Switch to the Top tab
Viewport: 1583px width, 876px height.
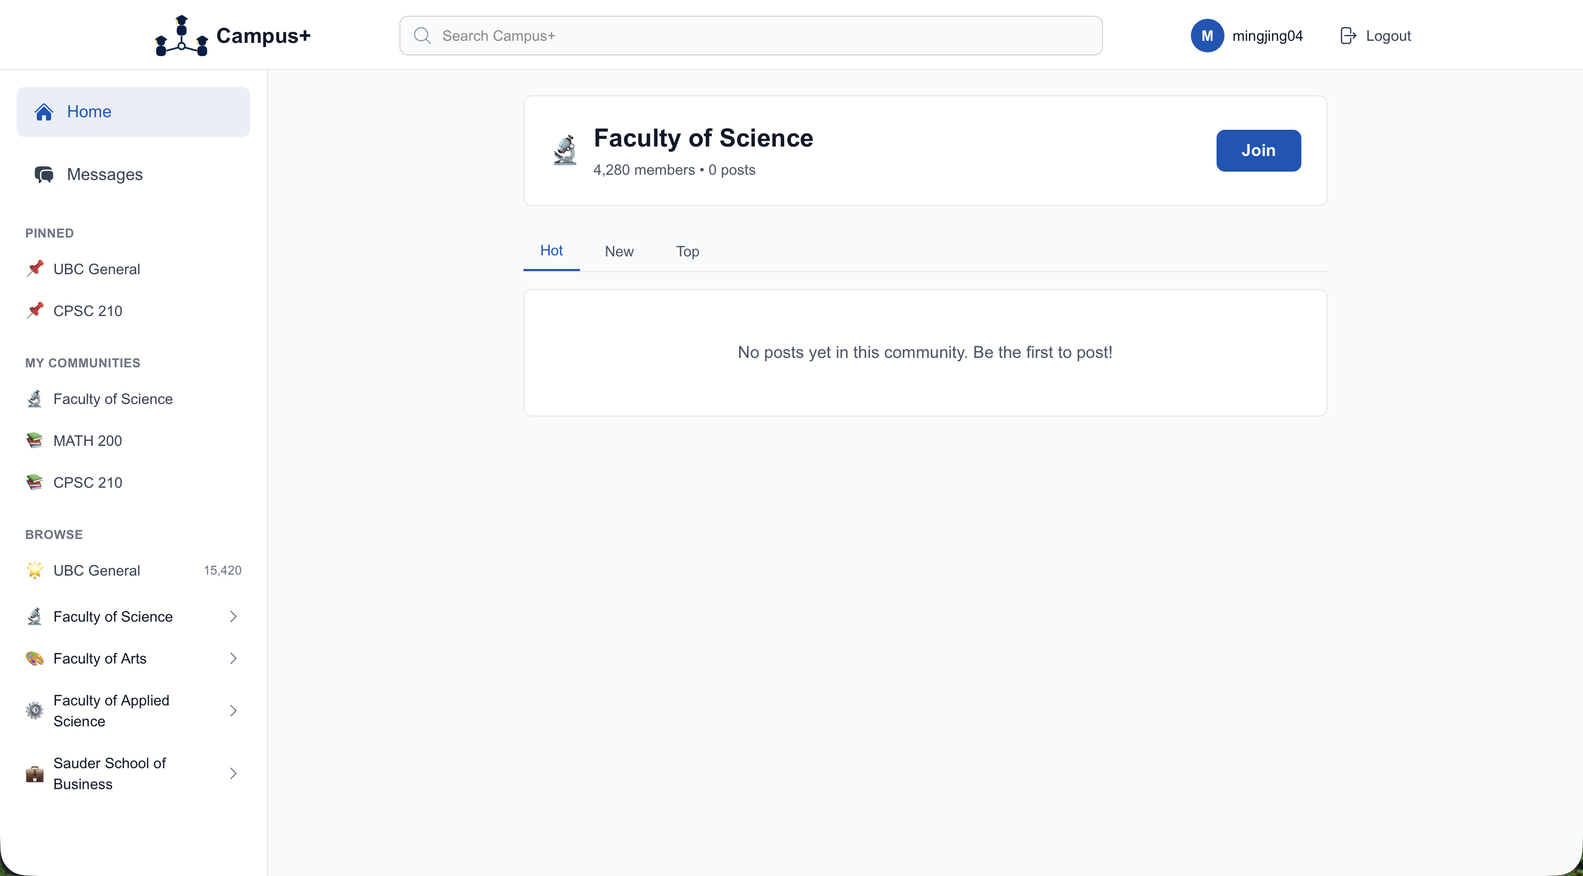point(687,251)
